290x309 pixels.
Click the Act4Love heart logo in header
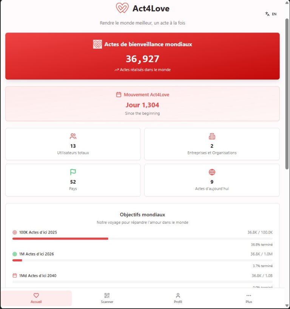(x=122, y=8)
